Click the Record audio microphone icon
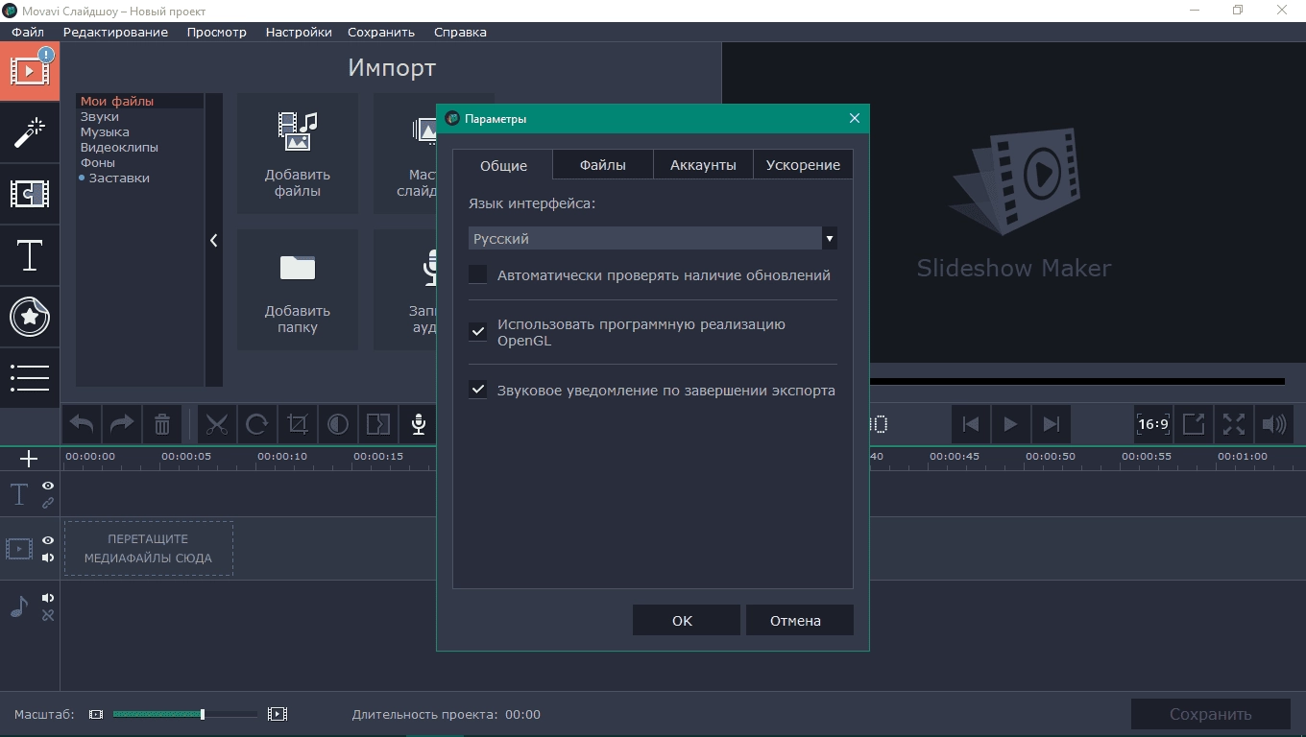The height and width of the screenshot is (737, 1306). click(419, 424)
